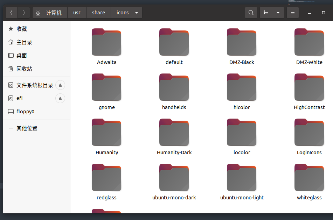Select the Humanity folder icon

106,132
